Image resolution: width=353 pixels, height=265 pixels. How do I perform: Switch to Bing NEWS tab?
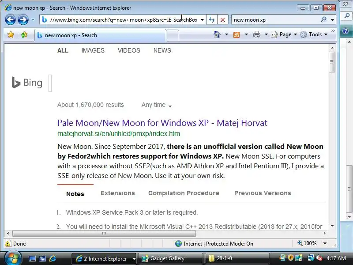pyautogui.click(x=162, y=50)
